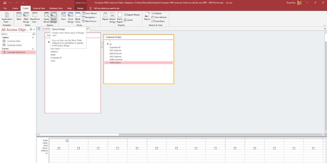Start the Blank Report tool
Image resolution: width=327 pixels, height=163 pixels.
[x=120, y=17]
